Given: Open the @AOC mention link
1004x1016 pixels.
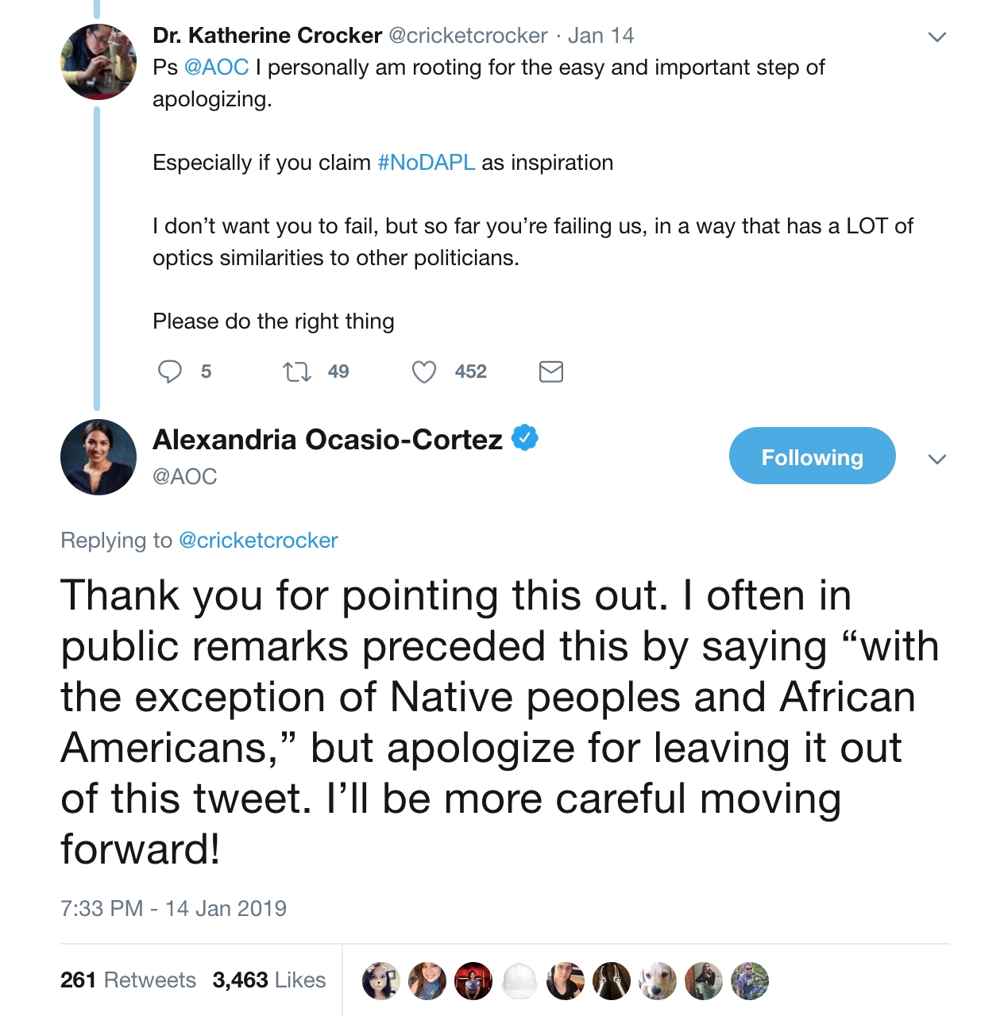Looking at the screenshot, I should (216, 67).
